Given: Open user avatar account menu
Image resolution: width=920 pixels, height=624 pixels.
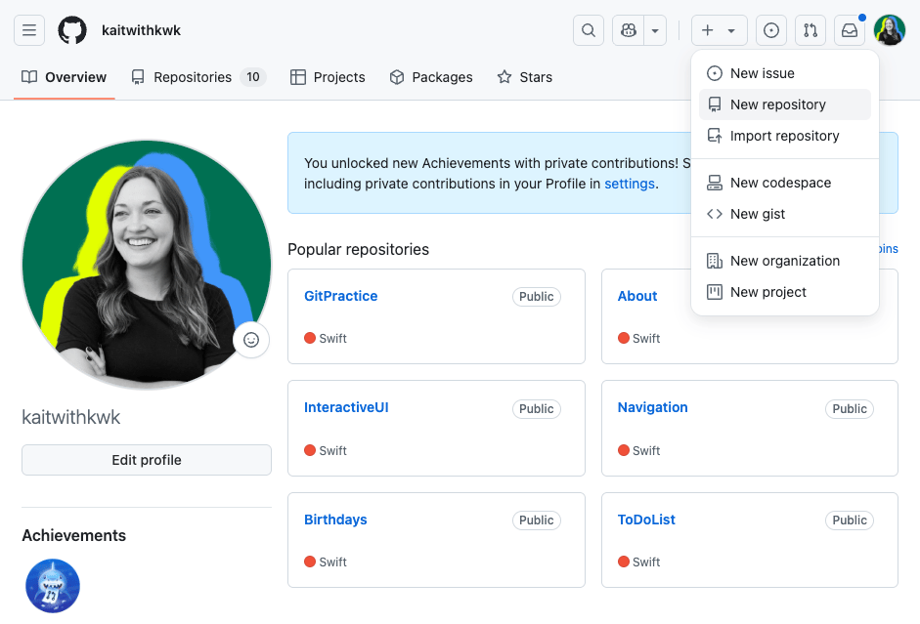Looking at the screenshot, I should [x=890, y=30].
